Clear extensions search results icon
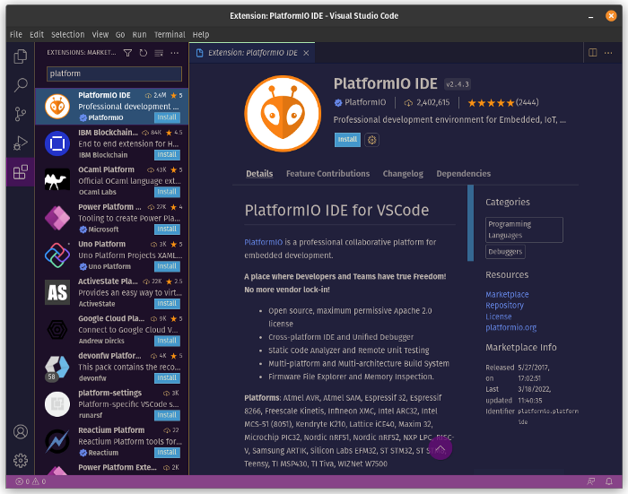Image resolution: width=628 pixels, height=494 pixels. point(159,53)
